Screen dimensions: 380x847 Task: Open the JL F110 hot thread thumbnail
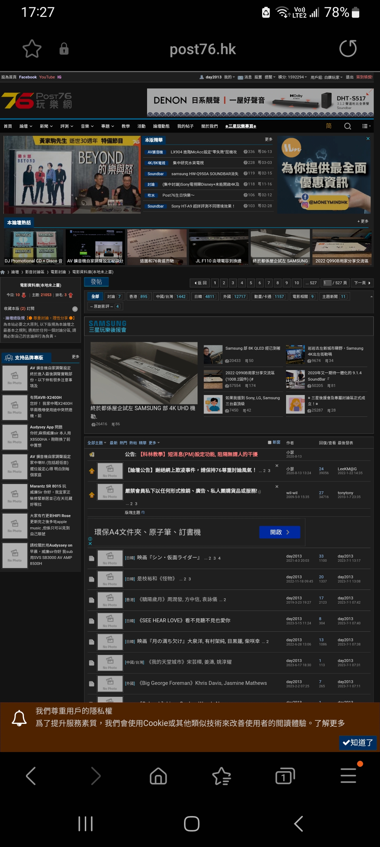point(218,247)
